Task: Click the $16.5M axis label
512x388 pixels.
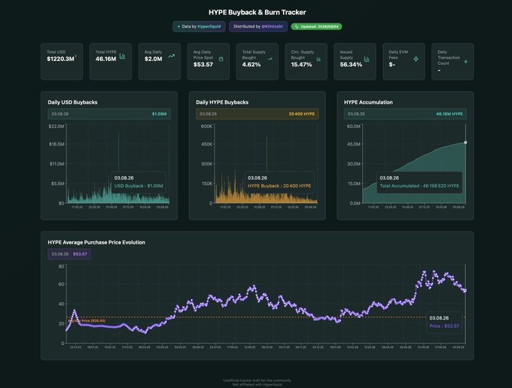Action: click(56, 144)
